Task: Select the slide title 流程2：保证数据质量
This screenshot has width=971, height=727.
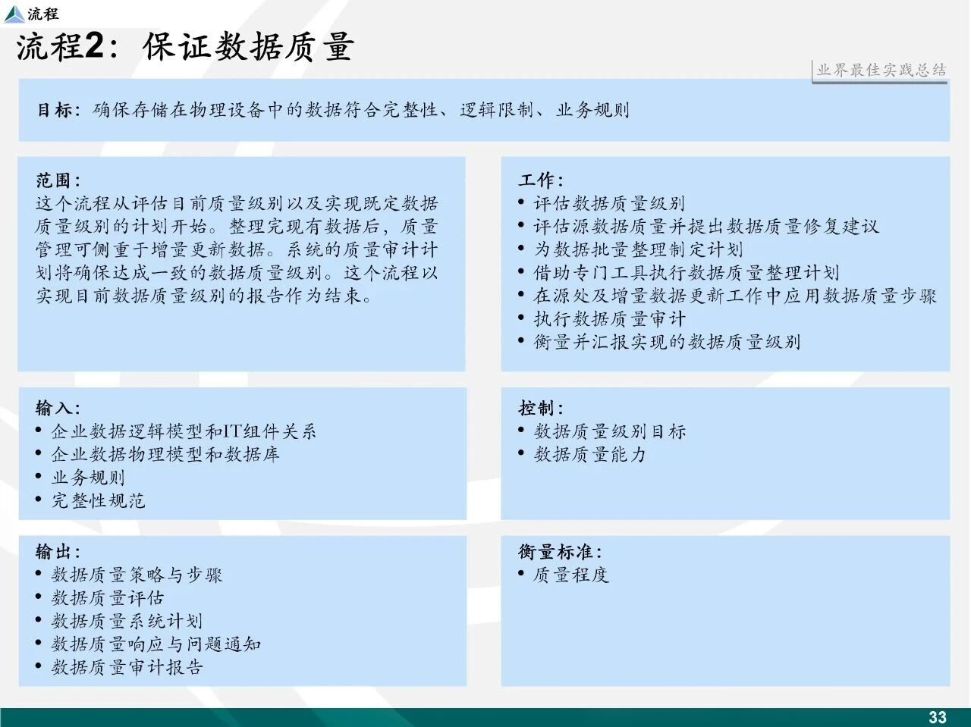Action: pyautogui.click(x=185, y=47)
